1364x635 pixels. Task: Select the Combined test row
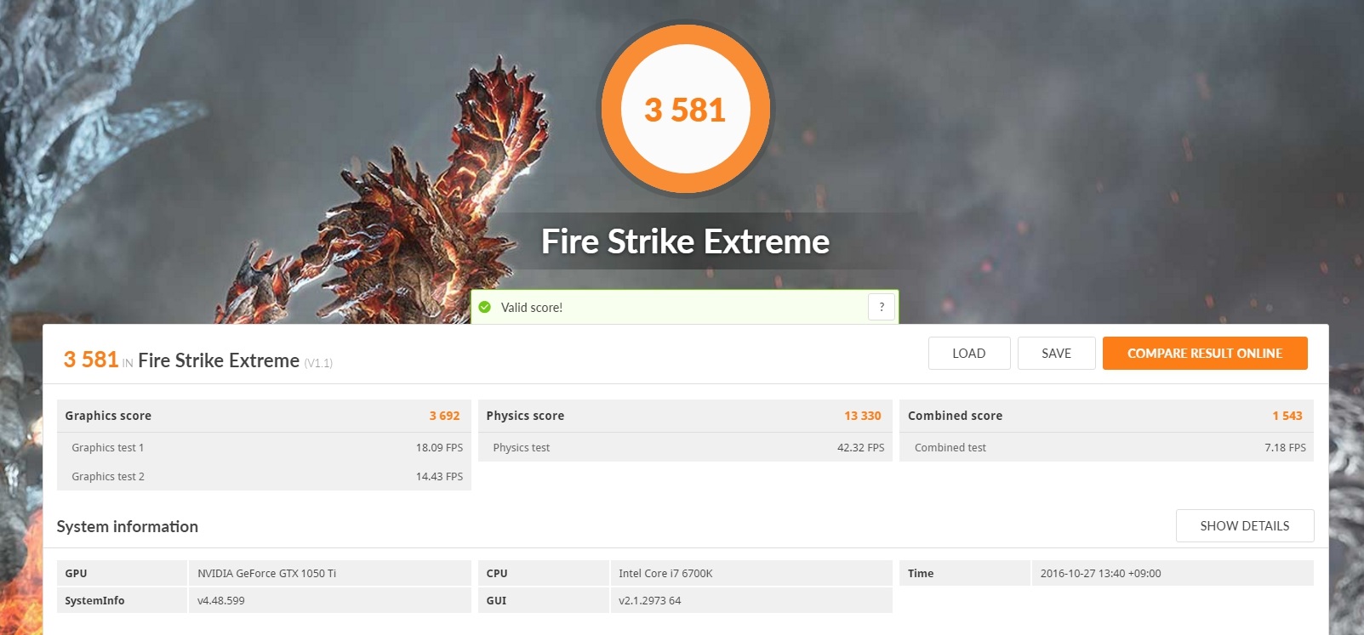[x=1106, y=448]
